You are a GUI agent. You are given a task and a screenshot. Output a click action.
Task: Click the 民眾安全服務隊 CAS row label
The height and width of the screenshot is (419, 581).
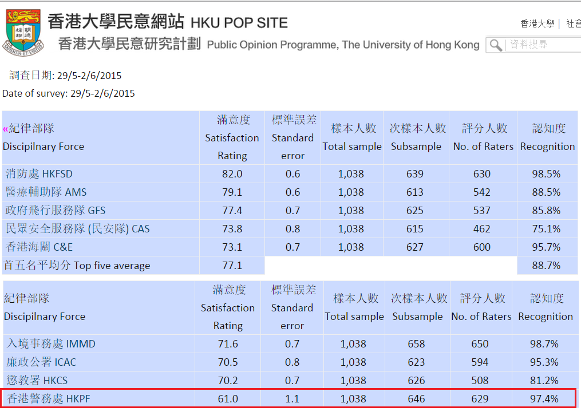click(77, 228)
